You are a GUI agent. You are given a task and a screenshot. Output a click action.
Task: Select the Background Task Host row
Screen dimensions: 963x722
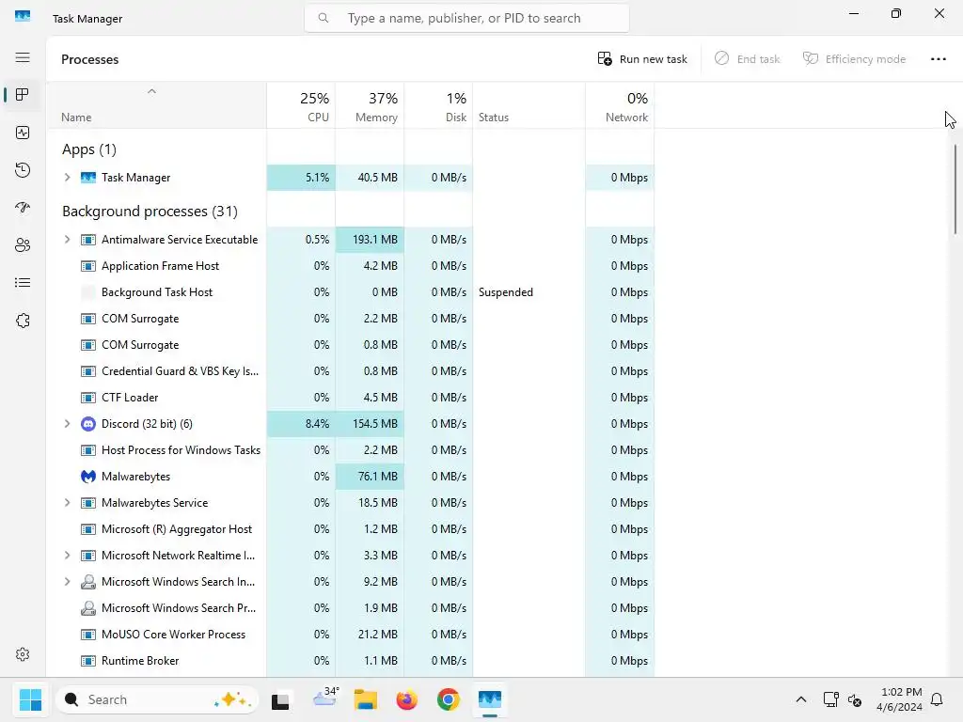click(350, 292)
